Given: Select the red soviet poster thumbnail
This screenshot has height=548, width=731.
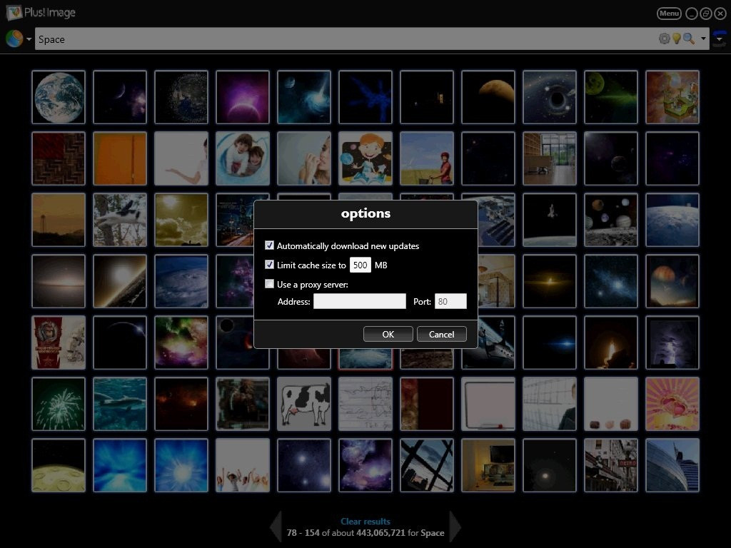Looking at the screenshot, I should (x=59, y=342).
